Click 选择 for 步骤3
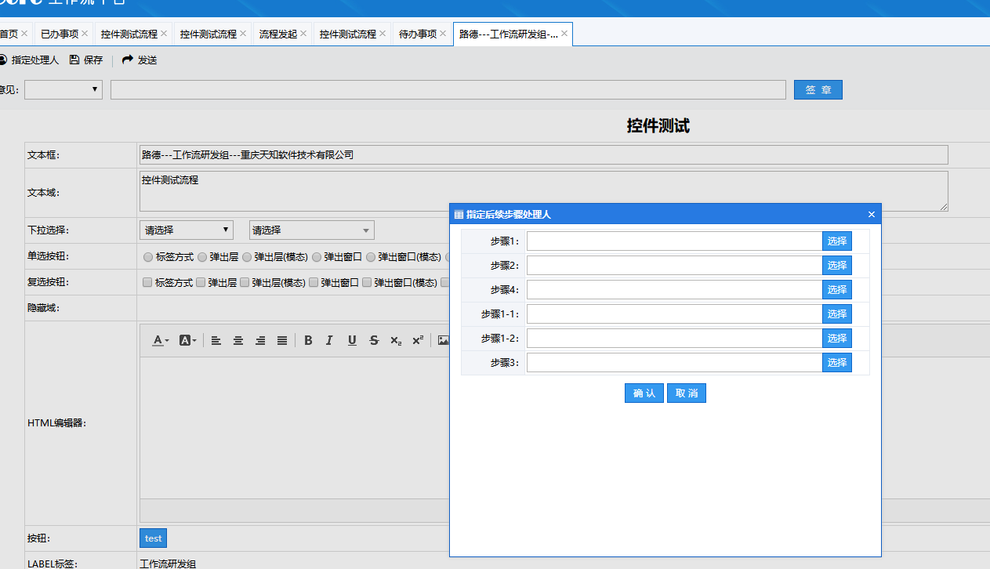Image resolution: width=990 pixels, height=569 pixels. tap(837, 363)
